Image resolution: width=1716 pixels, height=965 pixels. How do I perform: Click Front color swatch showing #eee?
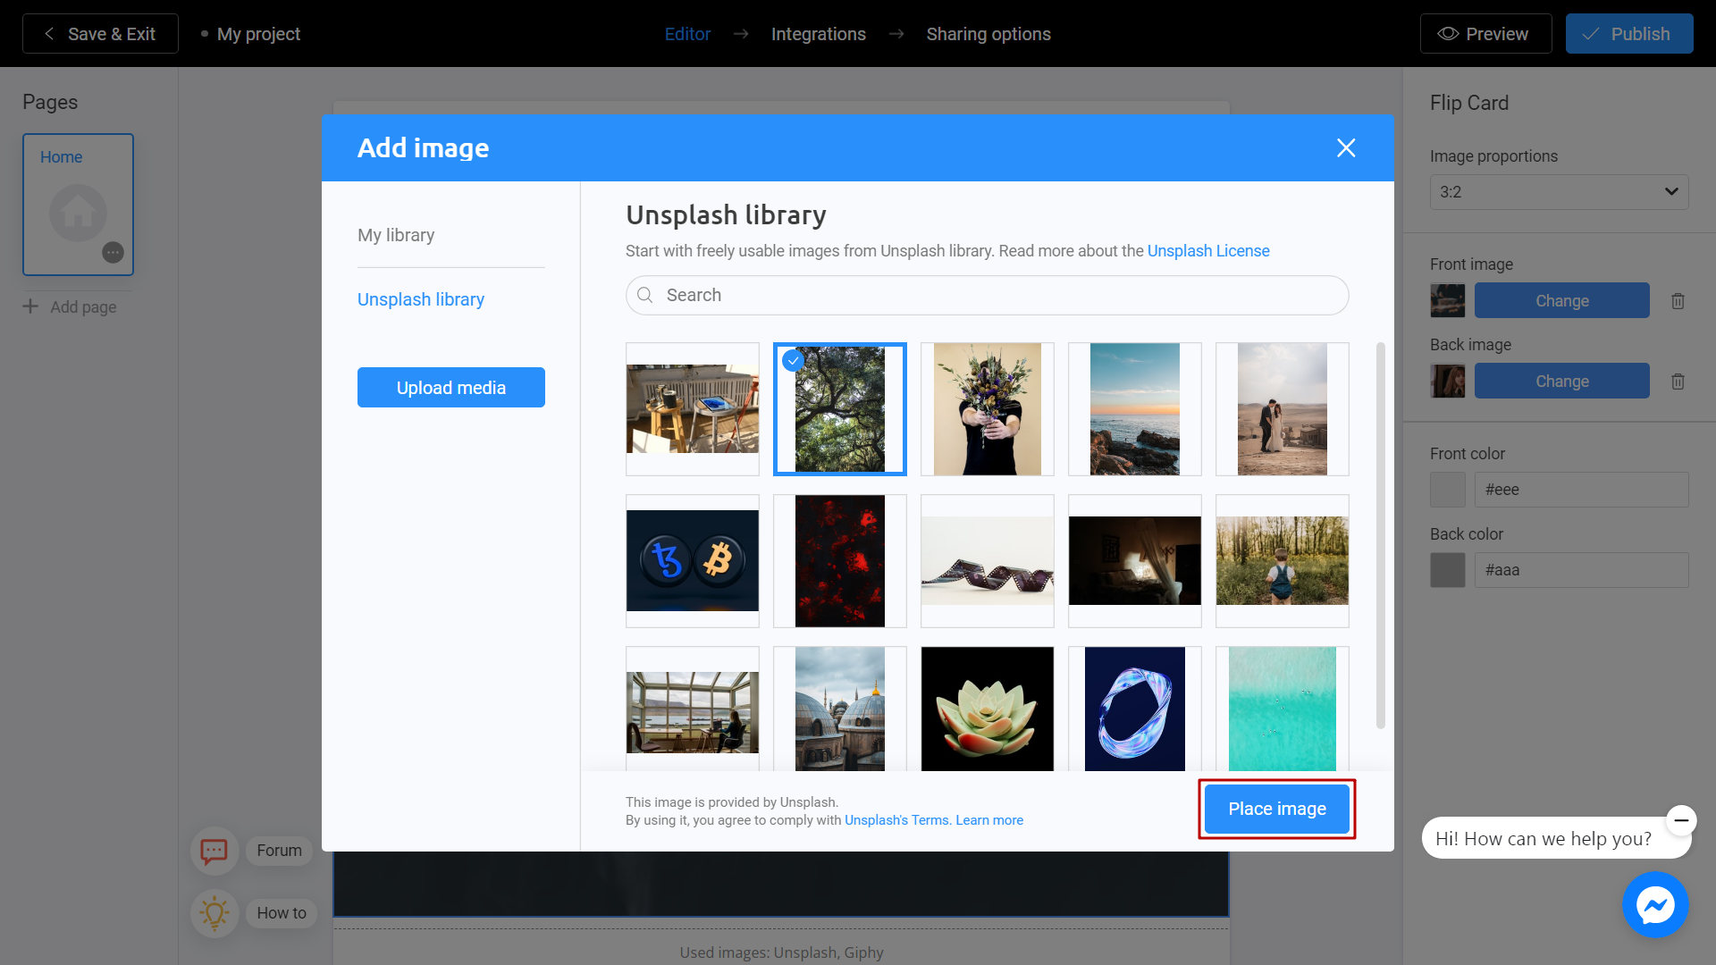tap(1447, 489)
